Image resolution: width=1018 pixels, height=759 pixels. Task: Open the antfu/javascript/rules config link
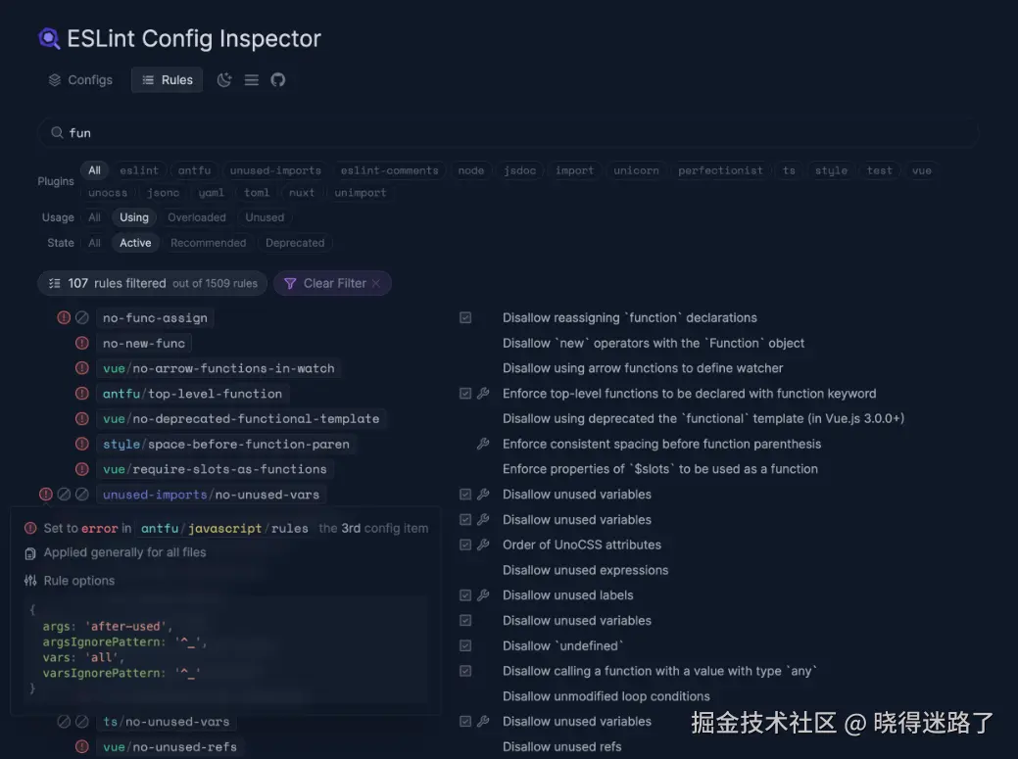point(224,528)
